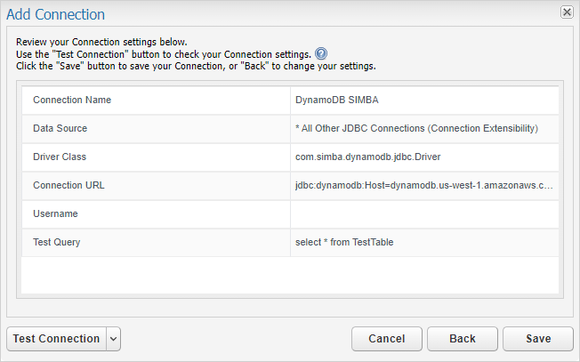The image size is (580, 362).
Task: Save the connection
Action: tap(538, 339)
